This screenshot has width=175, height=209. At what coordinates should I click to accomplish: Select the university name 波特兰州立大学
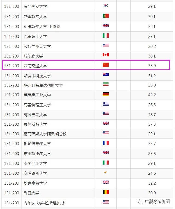click(37, 46)
